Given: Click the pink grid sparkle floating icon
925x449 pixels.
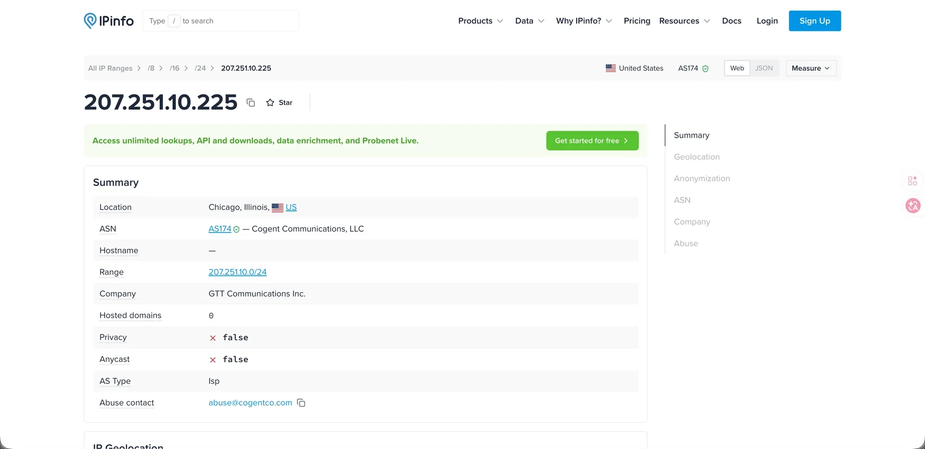Looking at the screenshot, I should click(x=913, y=181).
